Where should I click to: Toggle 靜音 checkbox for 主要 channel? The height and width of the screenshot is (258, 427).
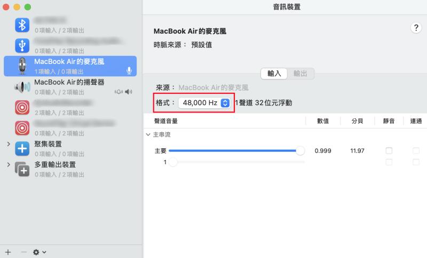pos(389,151)
